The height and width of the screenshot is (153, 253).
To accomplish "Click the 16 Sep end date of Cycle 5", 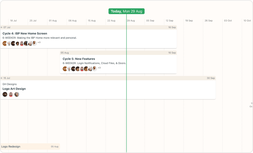I will [x=172, y=53].
